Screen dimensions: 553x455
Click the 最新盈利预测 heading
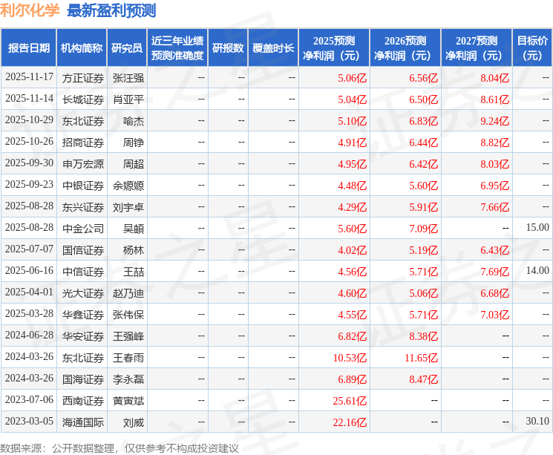pos(111,10)
